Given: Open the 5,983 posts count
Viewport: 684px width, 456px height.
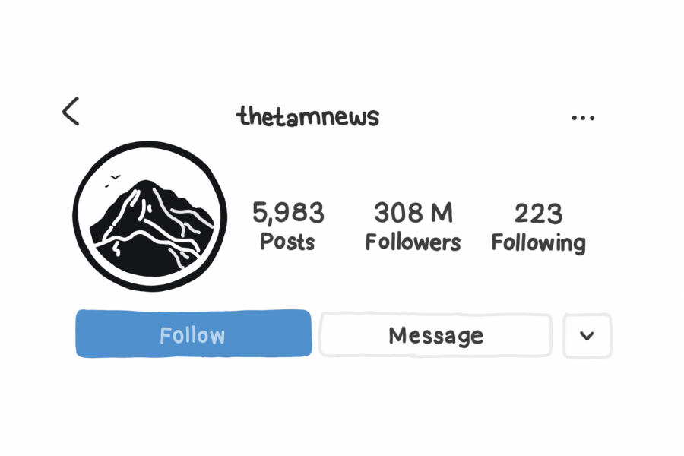Looking at the screenshot, I should pos(288,226).
